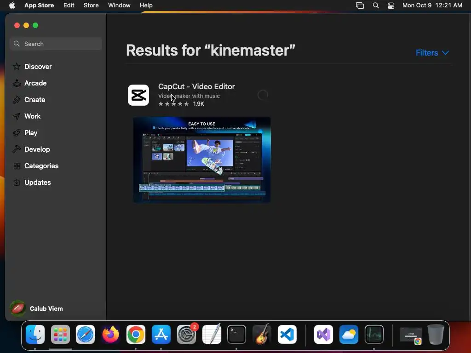This screenshot has width=471, height=353.
Task: Open the CapCut EASY TO USE screenshot
Action: [x=202, y=159]
